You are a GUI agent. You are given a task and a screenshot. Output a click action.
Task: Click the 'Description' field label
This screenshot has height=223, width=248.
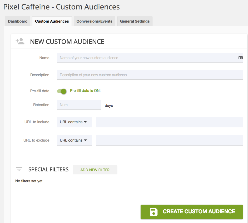40,75
